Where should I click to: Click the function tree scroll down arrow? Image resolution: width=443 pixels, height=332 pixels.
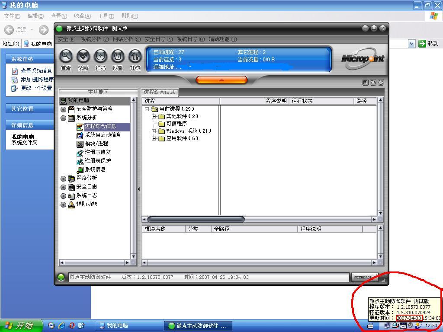click(133, 256)
